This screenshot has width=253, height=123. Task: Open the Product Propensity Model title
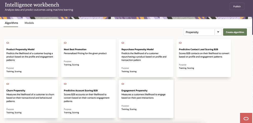(x=20, y=49)
